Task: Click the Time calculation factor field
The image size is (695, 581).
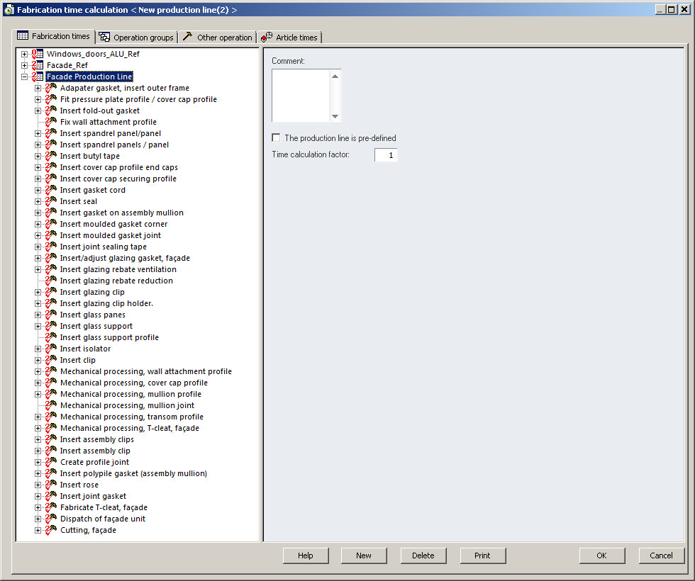Action: coord(386,154)
